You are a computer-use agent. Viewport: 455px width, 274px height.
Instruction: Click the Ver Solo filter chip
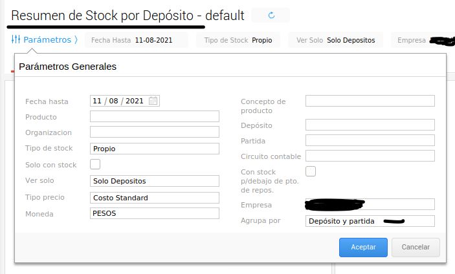click(x=335, y=40)
